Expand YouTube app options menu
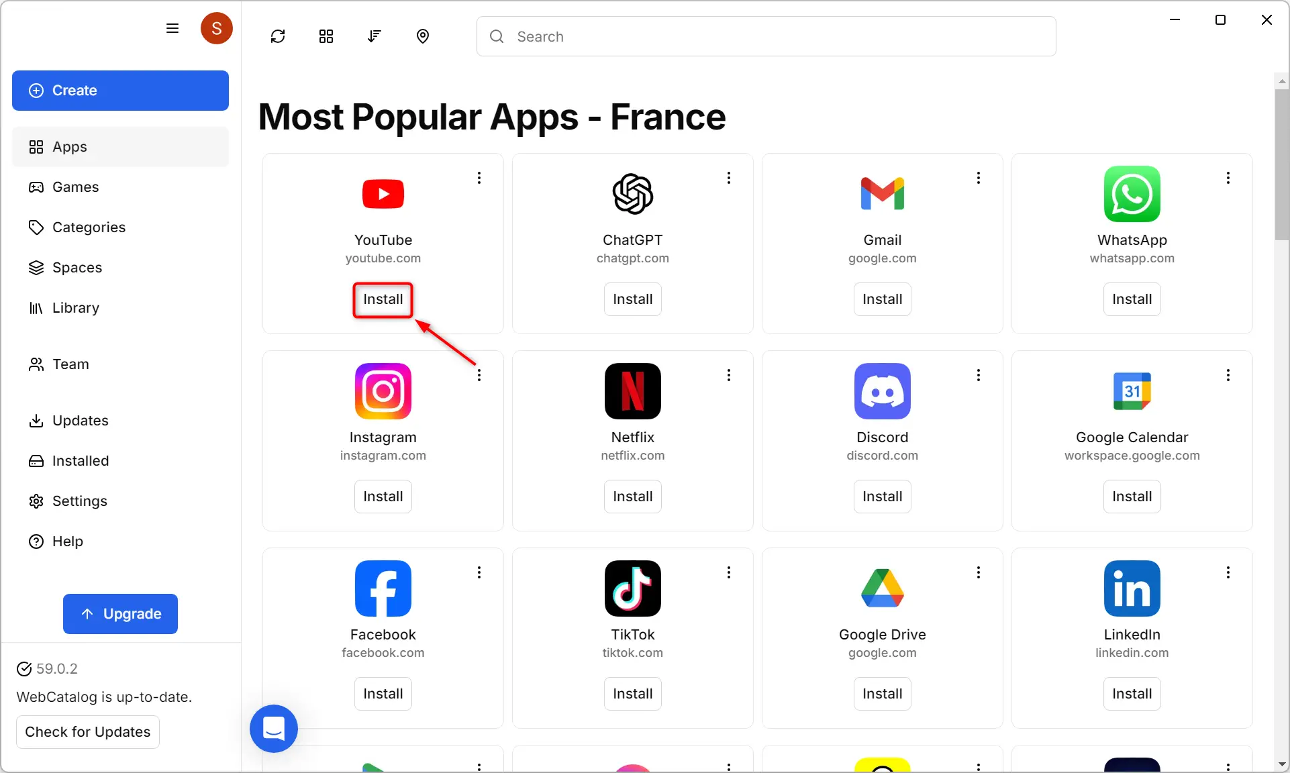Viewport: 1290px width, 773px height. (479, 178)
